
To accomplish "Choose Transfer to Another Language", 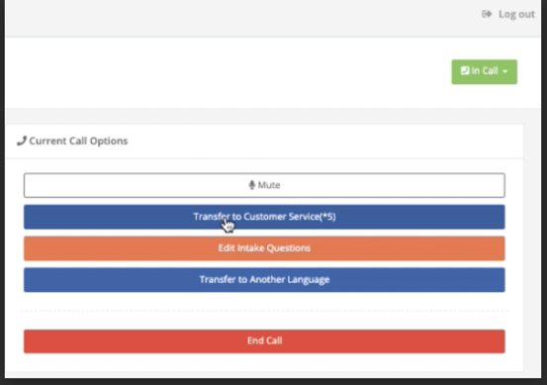I will click(264, 279).
